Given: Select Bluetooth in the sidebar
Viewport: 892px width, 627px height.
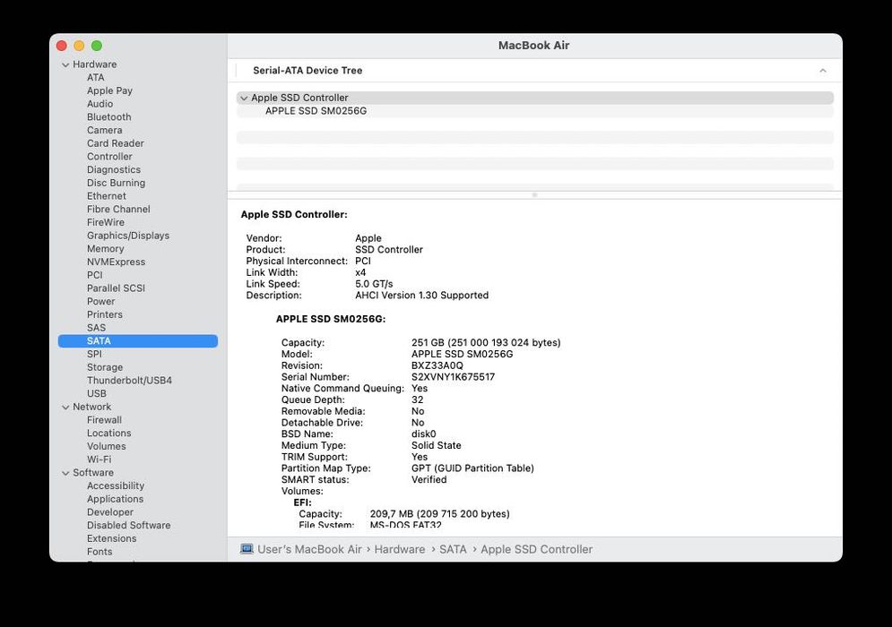Looking at the screenshot, I should [x=108, y=116].
